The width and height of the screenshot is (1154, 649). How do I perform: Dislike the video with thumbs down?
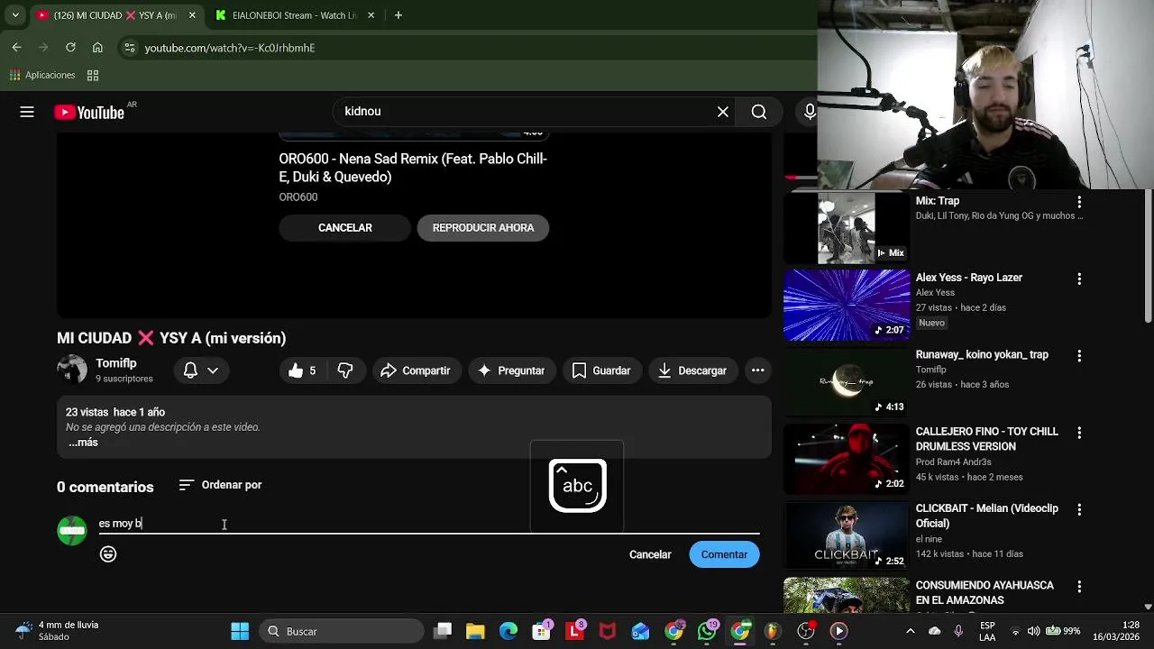coord(345,370)
